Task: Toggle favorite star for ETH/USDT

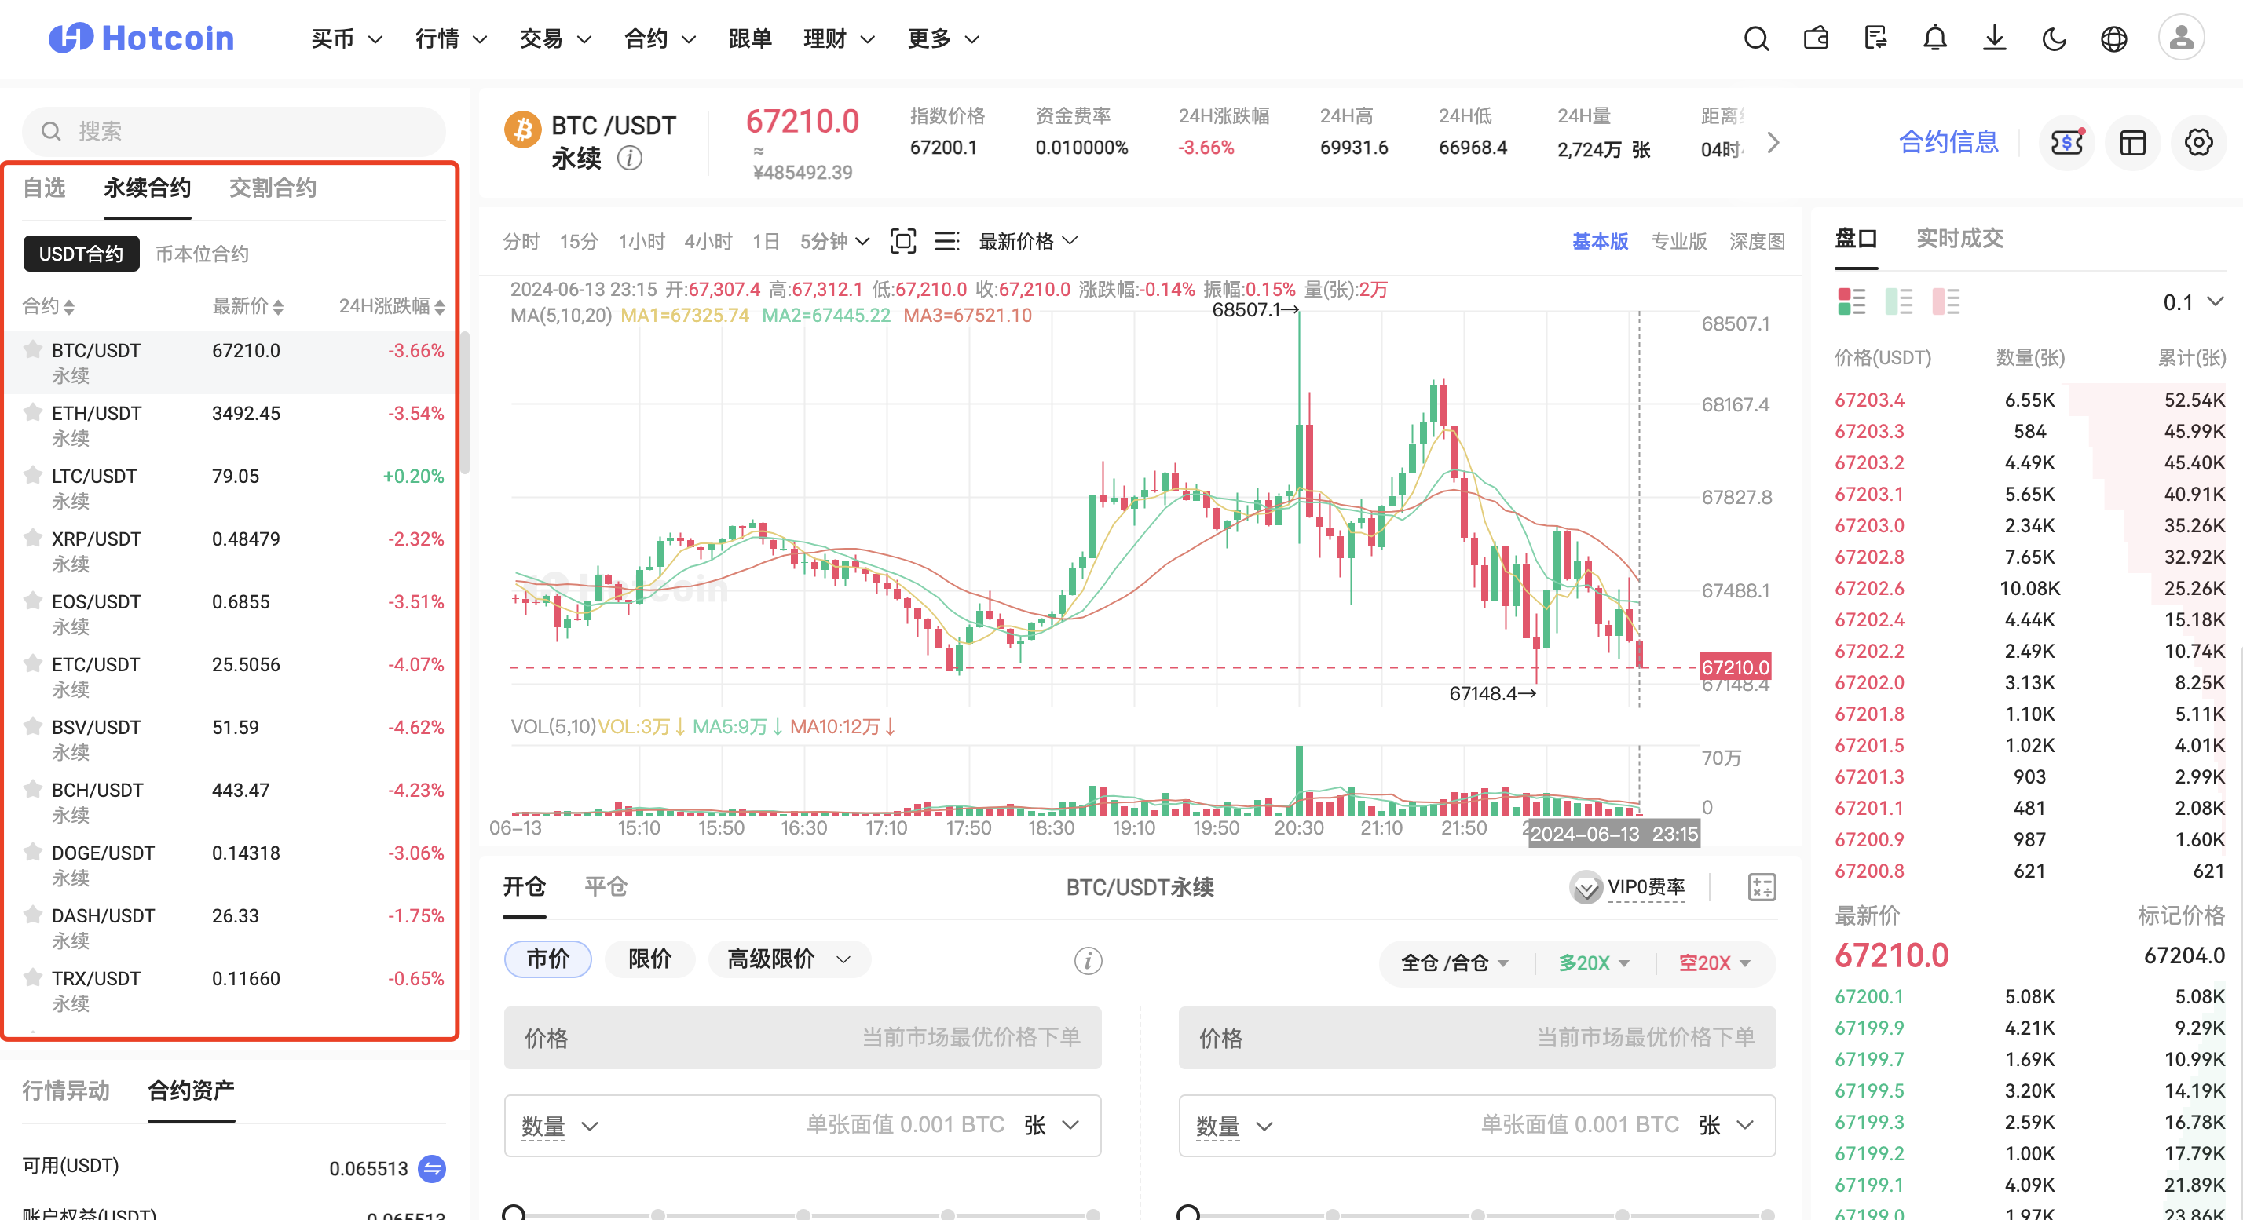Action: pos(33,412)
